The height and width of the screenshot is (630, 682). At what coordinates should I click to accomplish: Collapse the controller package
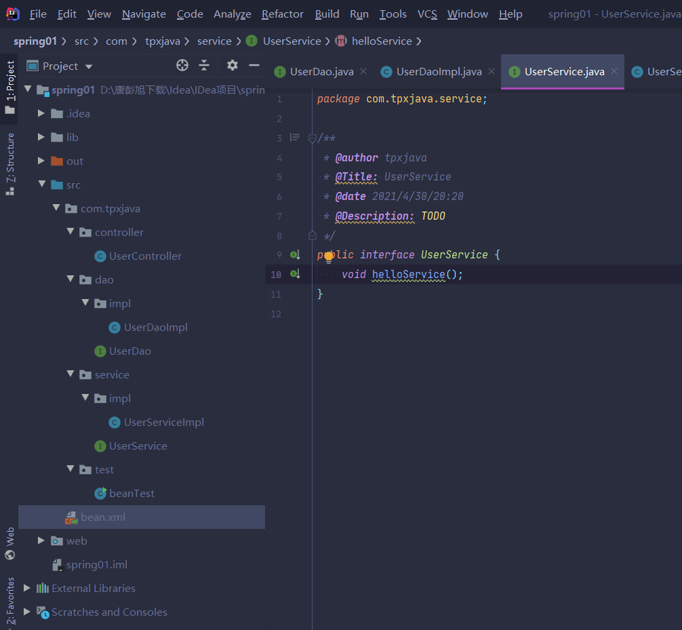pyautogui.click(x=71, y=231)
